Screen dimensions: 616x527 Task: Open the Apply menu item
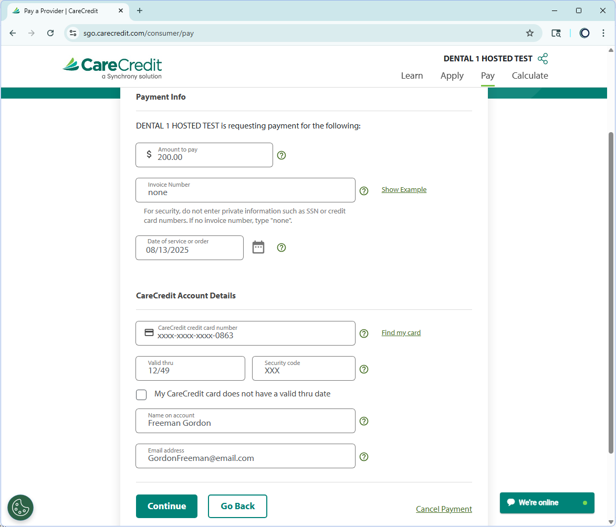452,76
